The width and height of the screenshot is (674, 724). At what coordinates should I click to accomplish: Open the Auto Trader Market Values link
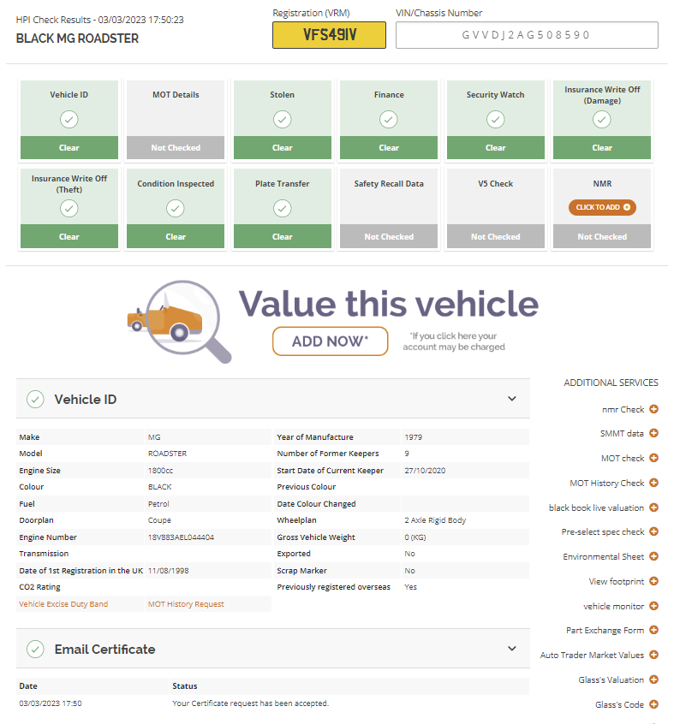pyautogui.click(x=593, y=656)
